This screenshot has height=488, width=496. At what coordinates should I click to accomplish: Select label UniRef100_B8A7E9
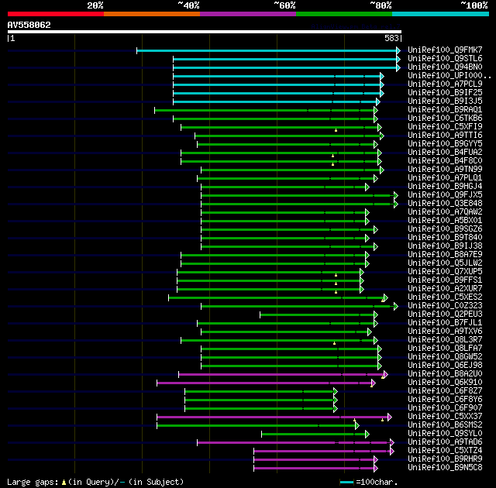point(445,254)
